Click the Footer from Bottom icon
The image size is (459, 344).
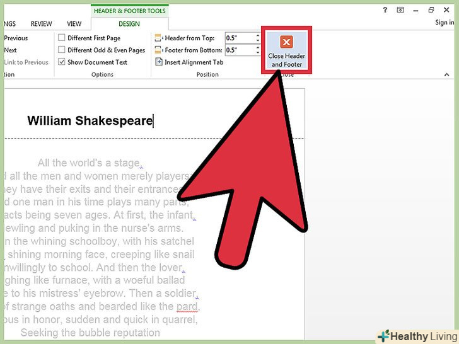pos(159,50)
